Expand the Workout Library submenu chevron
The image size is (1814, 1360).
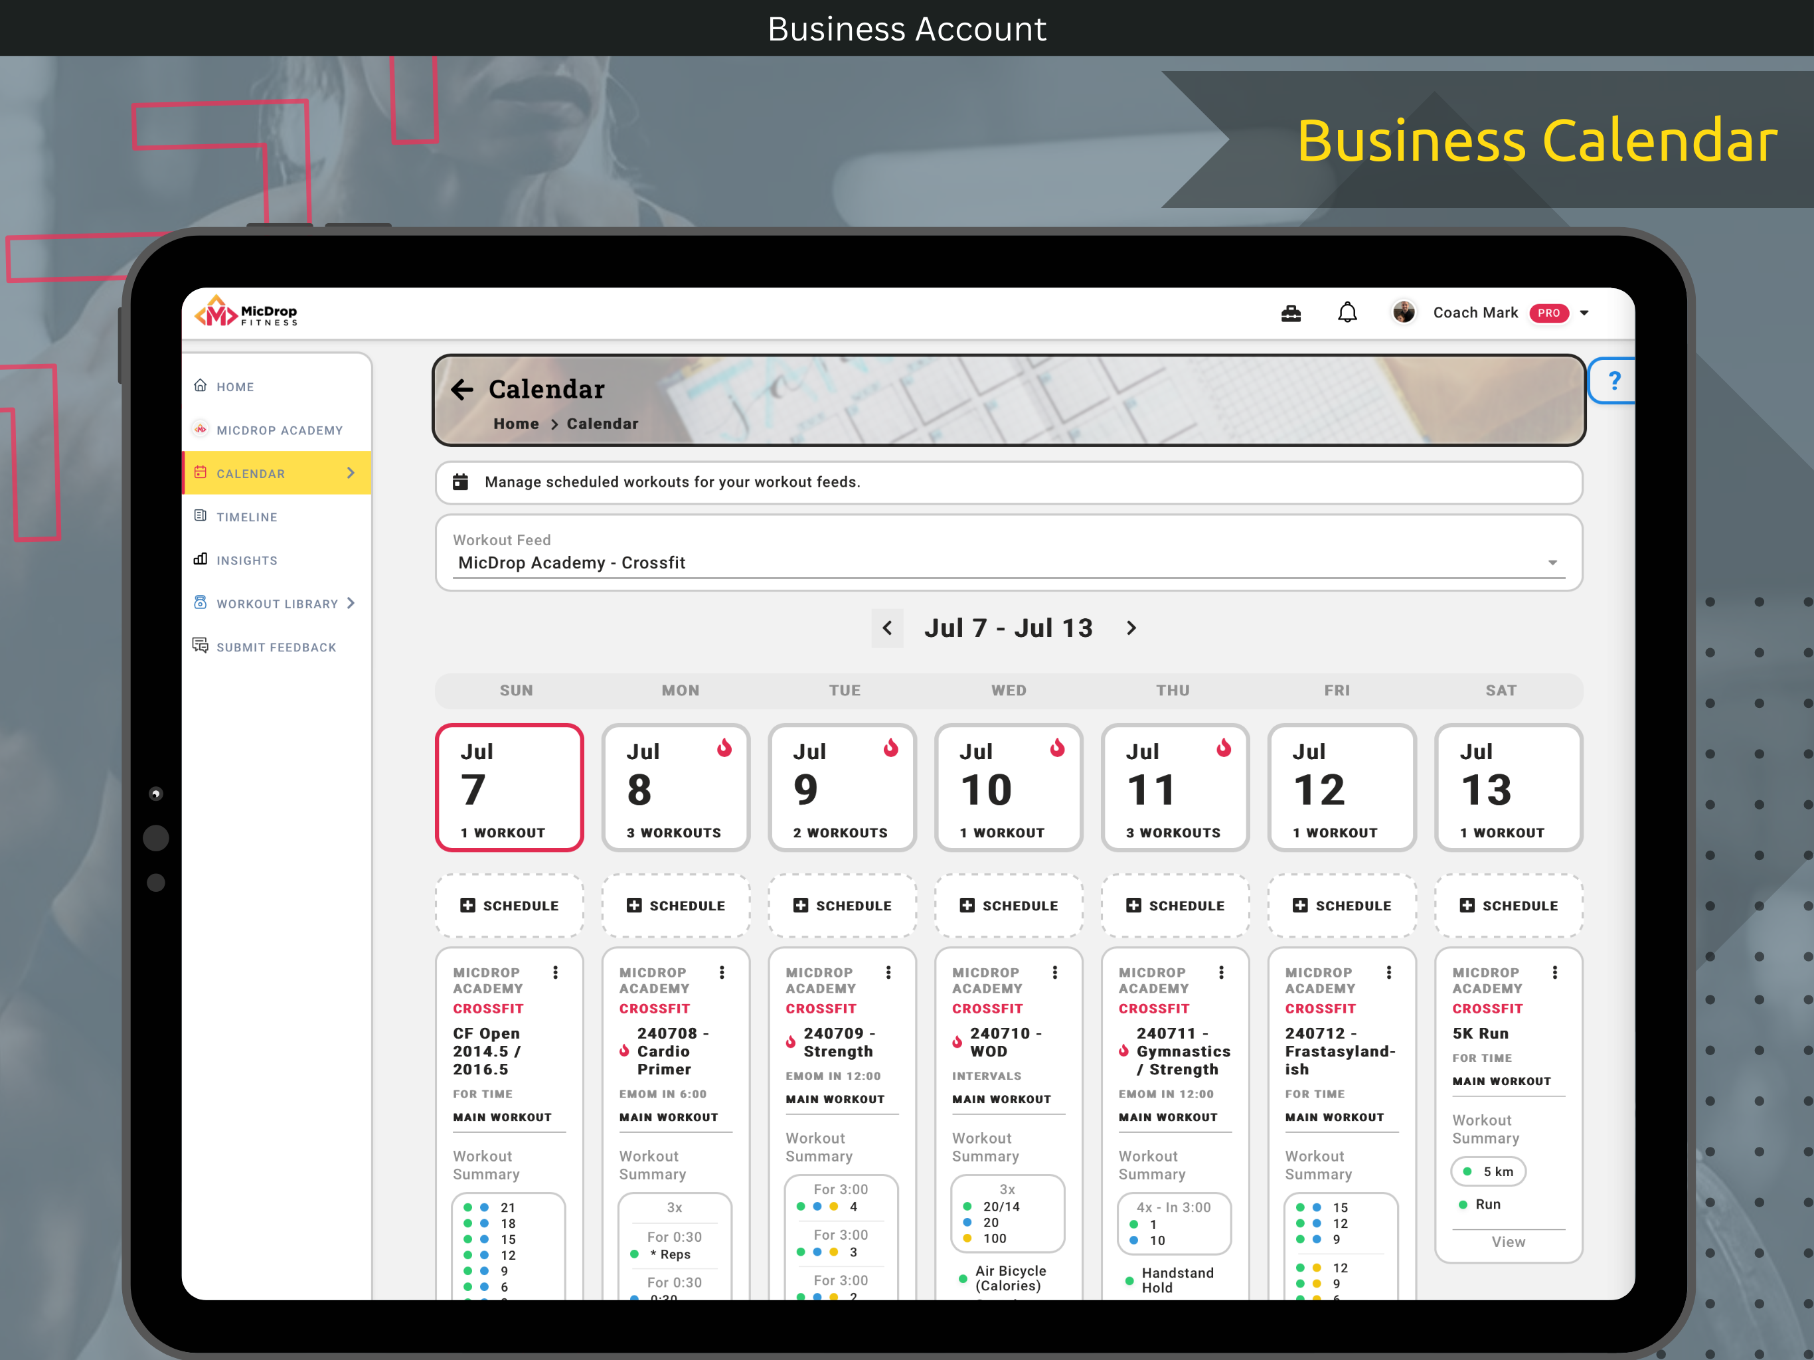[351, 603]
